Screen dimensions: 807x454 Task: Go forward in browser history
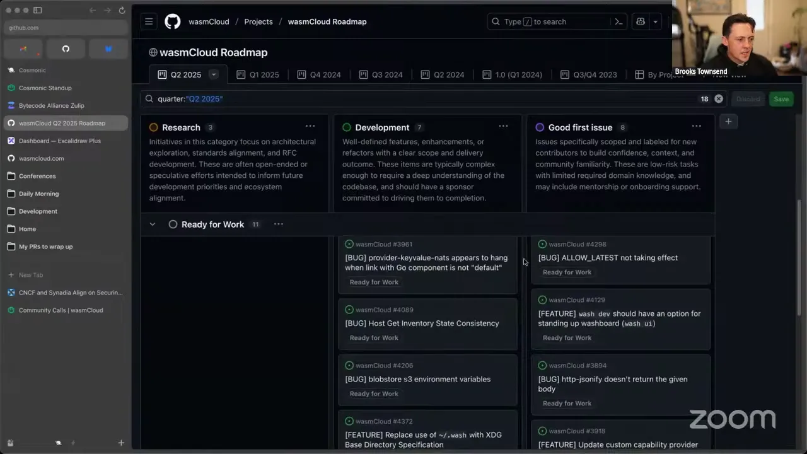pos(107,10)
